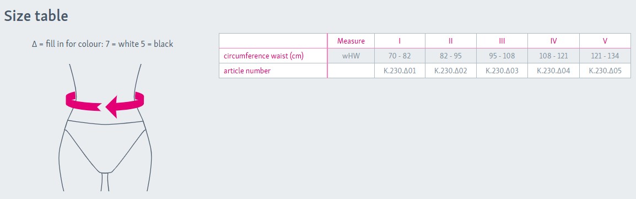Select size II column header
Image resolution: width=636 pixels, height=199 pixels.
[x=451, y=41]
